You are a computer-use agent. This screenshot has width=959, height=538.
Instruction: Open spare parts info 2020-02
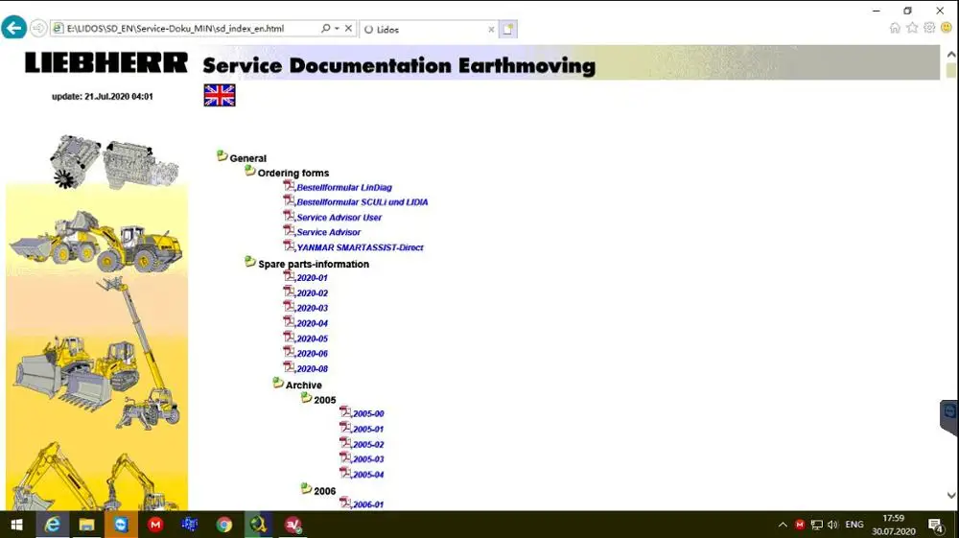pos(312,292)
